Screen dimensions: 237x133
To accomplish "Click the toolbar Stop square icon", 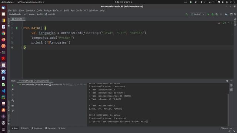I will pos(221,14).
